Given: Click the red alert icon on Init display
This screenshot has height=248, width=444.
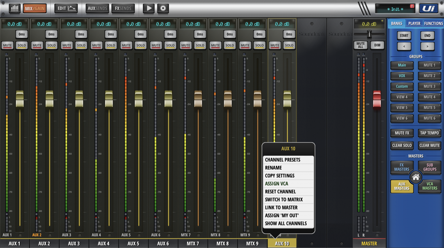Looking at the screenshot, I should [412, 6].
